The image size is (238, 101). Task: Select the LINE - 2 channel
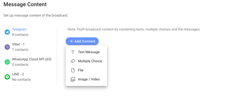click(x=18, y=74)
